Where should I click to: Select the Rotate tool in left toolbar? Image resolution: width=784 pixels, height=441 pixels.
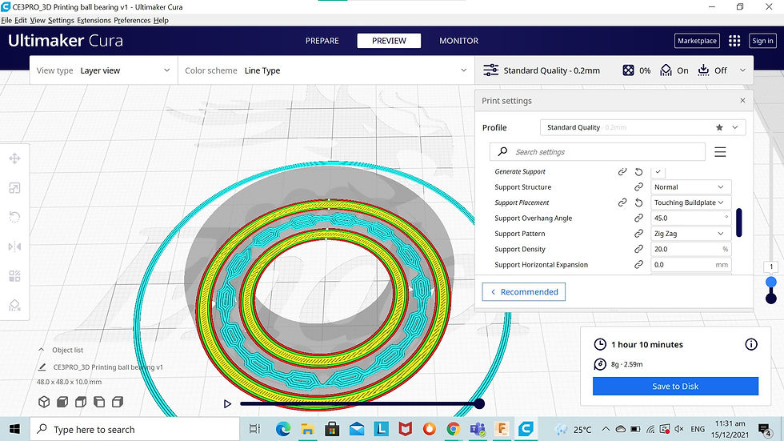pyautogui.click(x=14, y=217)
